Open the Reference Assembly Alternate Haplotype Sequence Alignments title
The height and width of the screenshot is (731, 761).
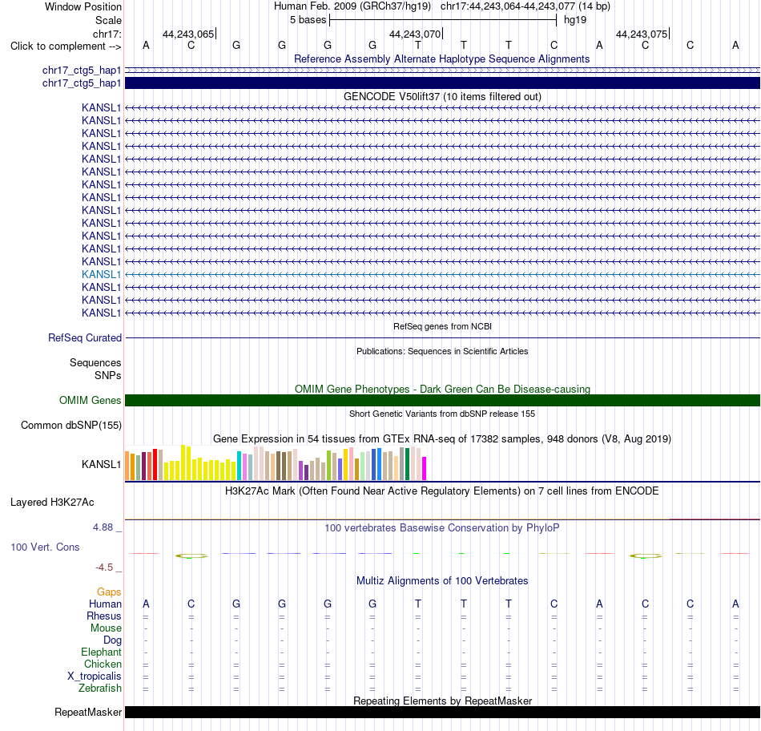441,59
